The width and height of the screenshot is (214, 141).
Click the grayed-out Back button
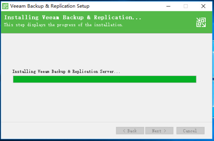(130, 131)
